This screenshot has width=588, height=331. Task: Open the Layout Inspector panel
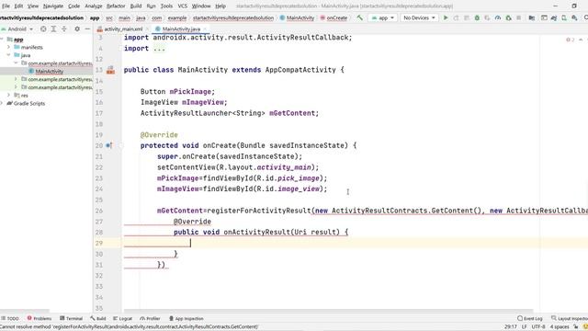tap(570, 318)
